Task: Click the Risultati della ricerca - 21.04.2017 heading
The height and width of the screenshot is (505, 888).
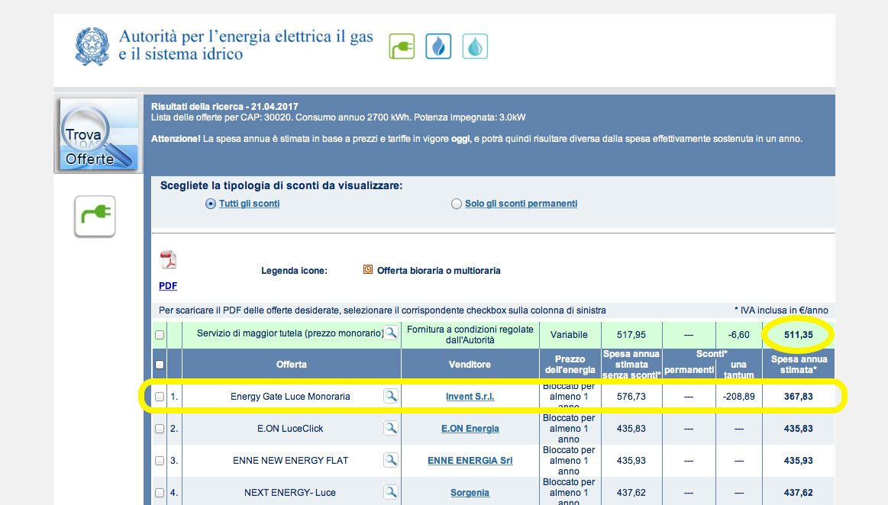Action: pos(224,106)
